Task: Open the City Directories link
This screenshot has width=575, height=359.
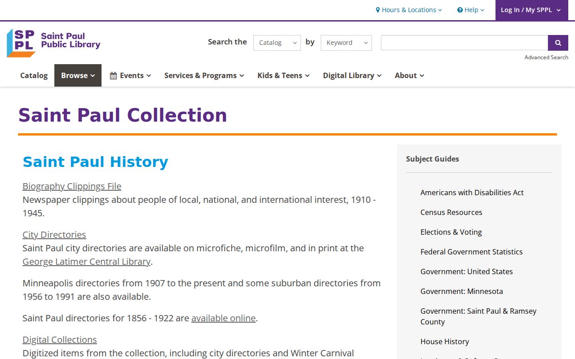Action: pos(54,235)
